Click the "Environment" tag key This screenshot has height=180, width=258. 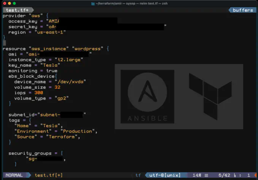coord(33,131)
